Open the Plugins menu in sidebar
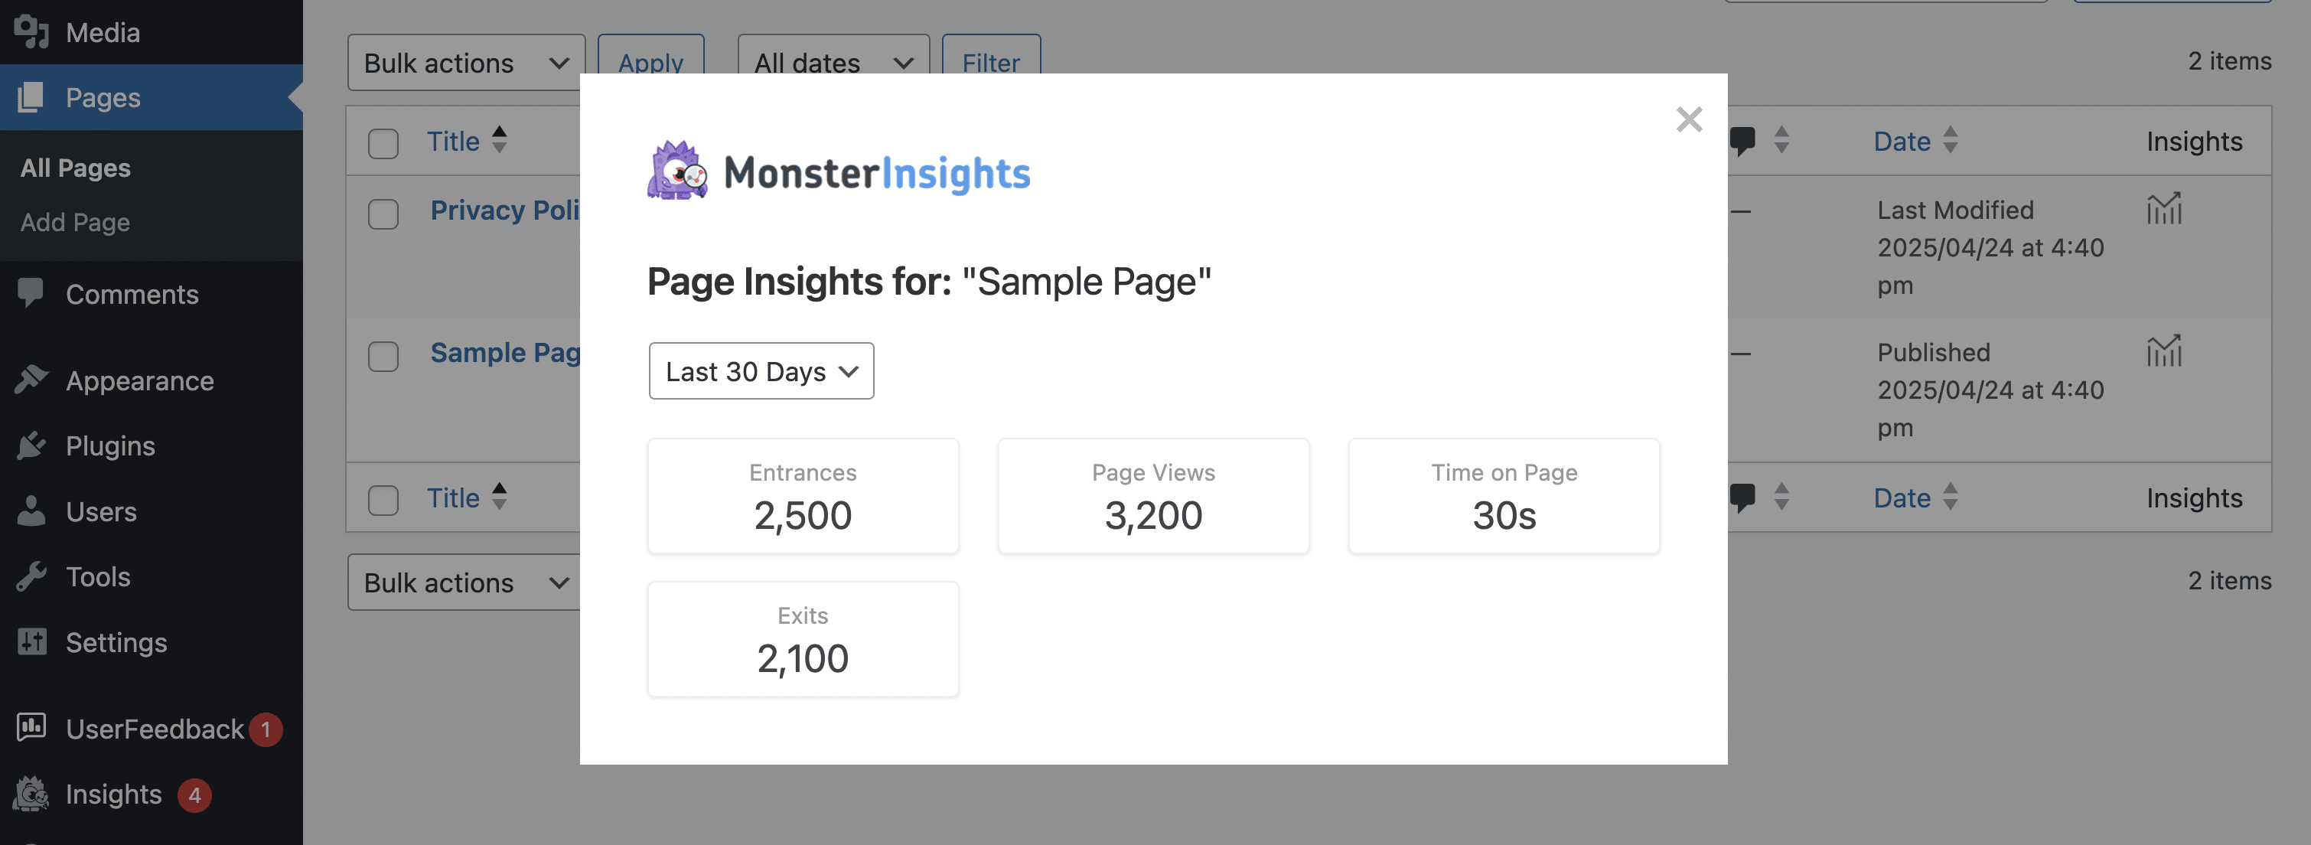This screenshot has width=2311, height=845. pos(109,445)
